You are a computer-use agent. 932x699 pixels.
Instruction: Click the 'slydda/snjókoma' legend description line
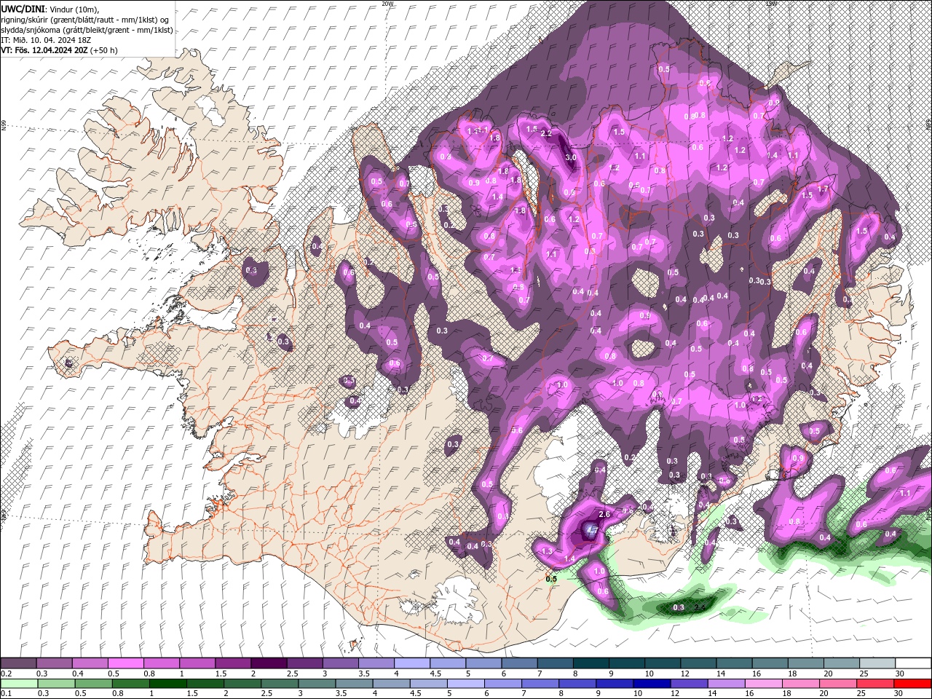tap(87, 30)
